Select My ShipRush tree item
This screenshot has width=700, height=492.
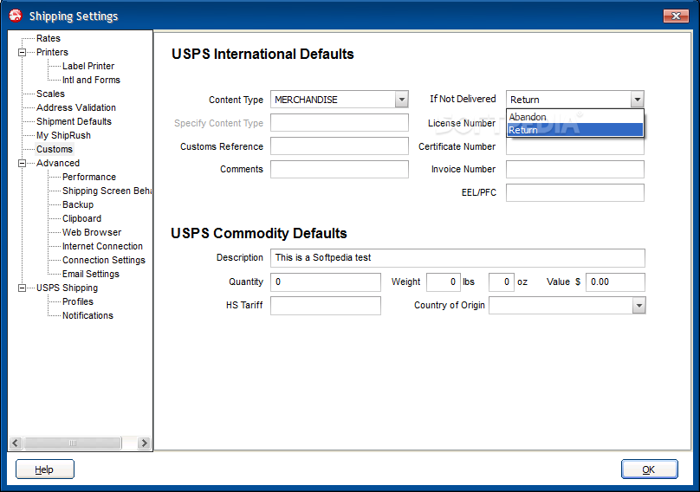click(63, 135)
